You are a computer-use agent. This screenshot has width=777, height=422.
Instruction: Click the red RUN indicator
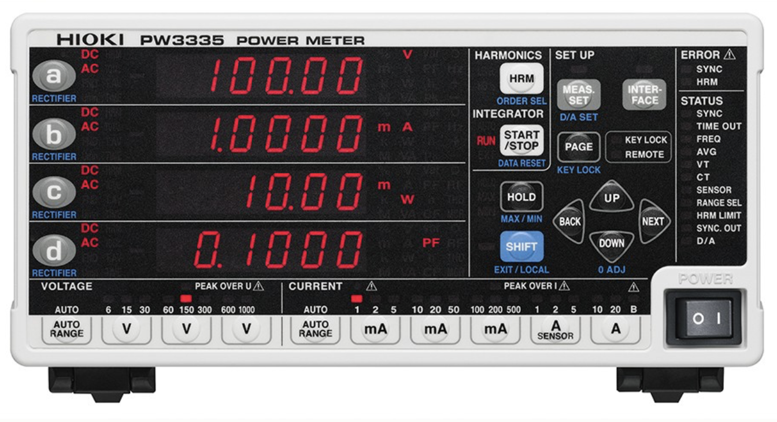tap(486, 140)
